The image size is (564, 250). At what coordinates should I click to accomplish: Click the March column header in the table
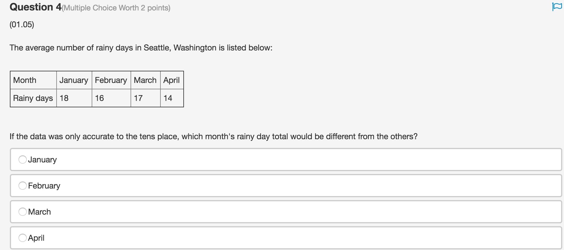145,80
